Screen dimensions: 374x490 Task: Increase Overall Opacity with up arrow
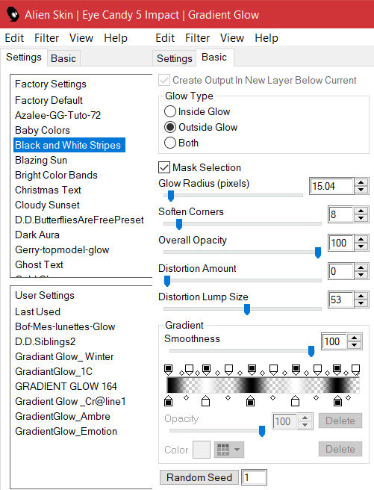click(361, 239)
